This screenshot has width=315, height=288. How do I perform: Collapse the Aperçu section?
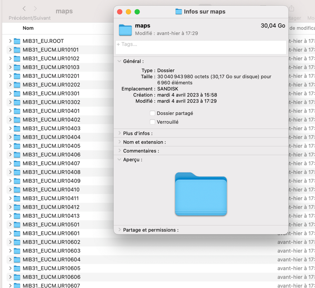(x=119, y=159)
